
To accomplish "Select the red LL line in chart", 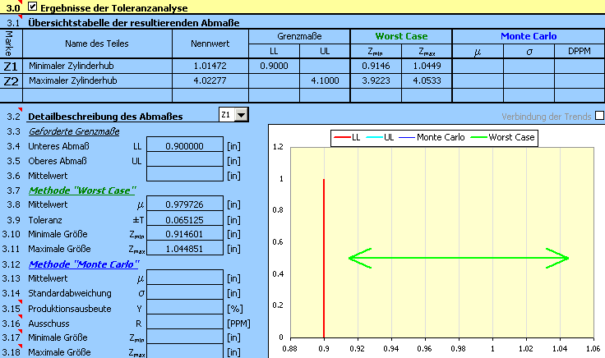I will pyautogui.click(x=323, y=258).
